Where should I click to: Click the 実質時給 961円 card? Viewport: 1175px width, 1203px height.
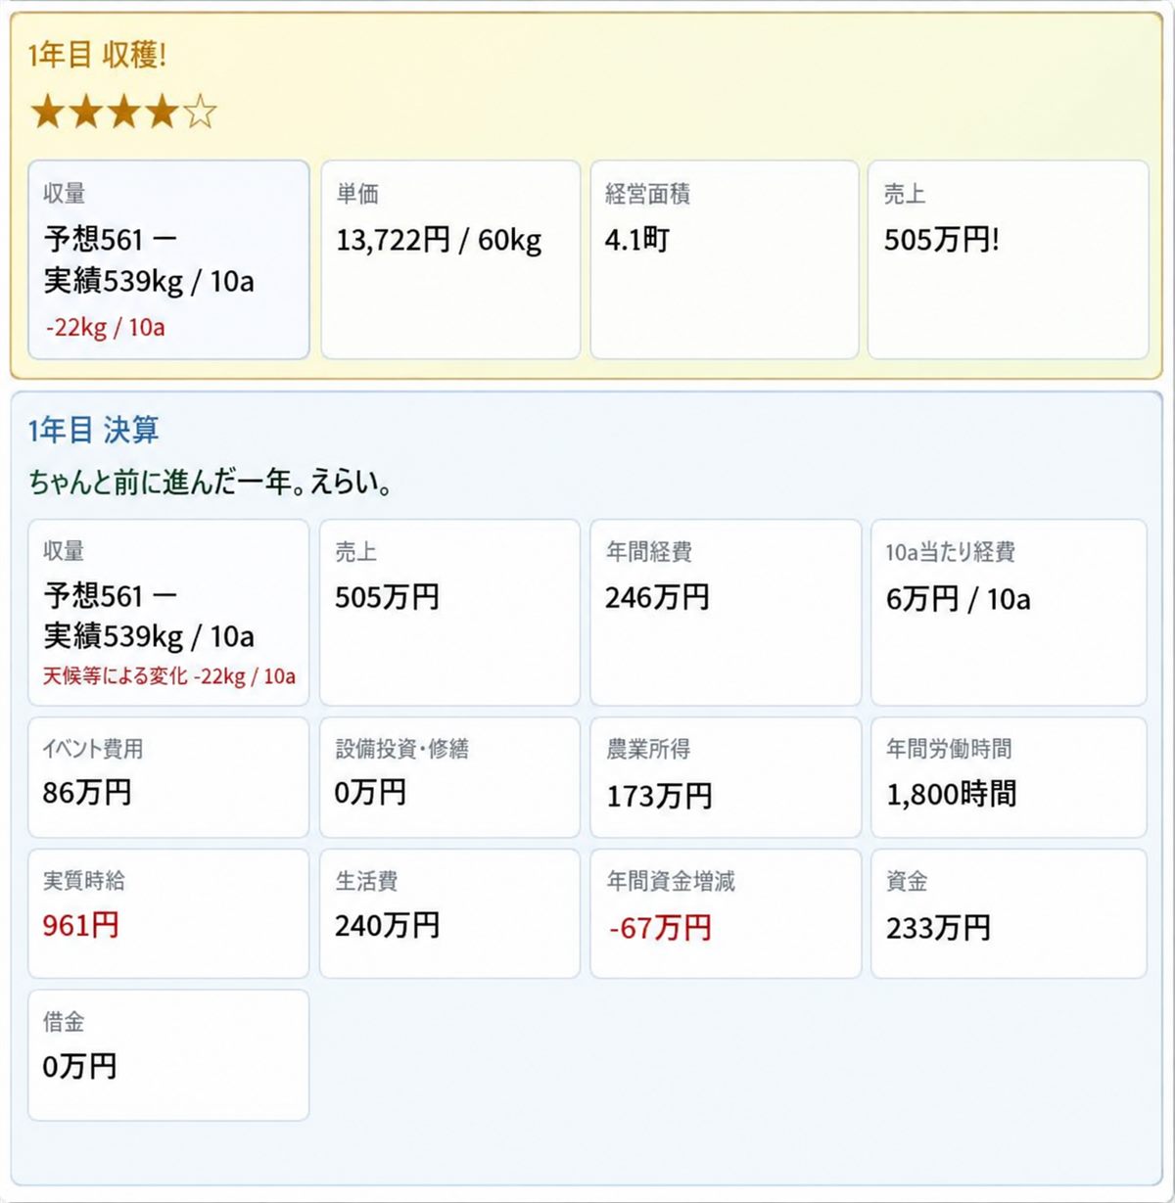[x=168, y=913]
